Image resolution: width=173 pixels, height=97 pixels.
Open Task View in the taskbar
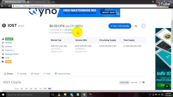pos(53,95)
